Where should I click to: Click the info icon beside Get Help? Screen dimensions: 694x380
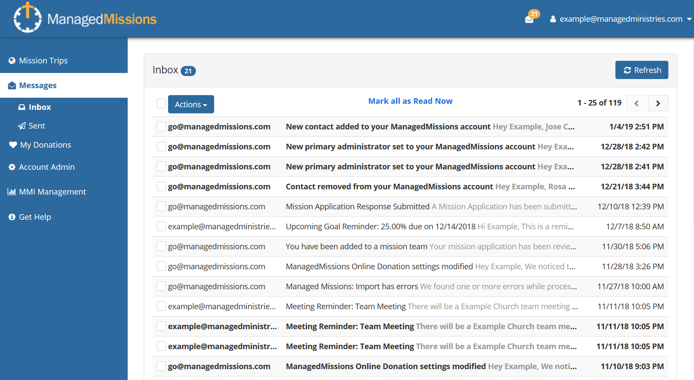click(12, 217)
